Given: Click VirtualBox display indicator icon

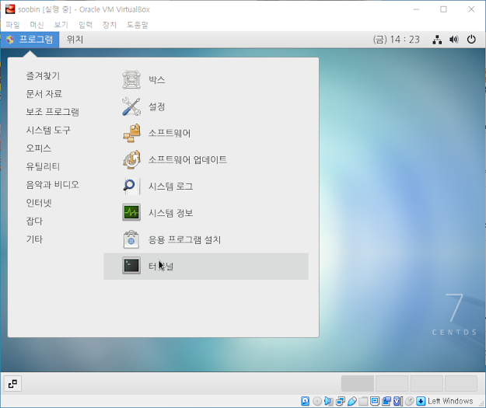Looking at the screenshot, I should point(375,401).
